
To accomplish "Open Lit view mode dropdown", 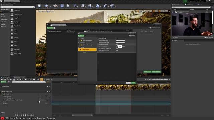I will (48, 11).
